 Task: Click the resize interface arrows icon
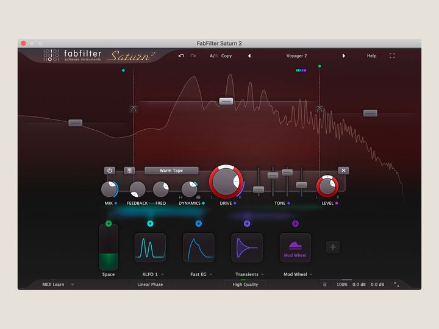(x=396, y=285)
